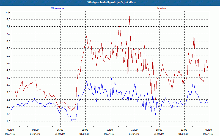Click the "01.04.19" date below 12:00
The image size is (220, 137).
tap(109, 134)
